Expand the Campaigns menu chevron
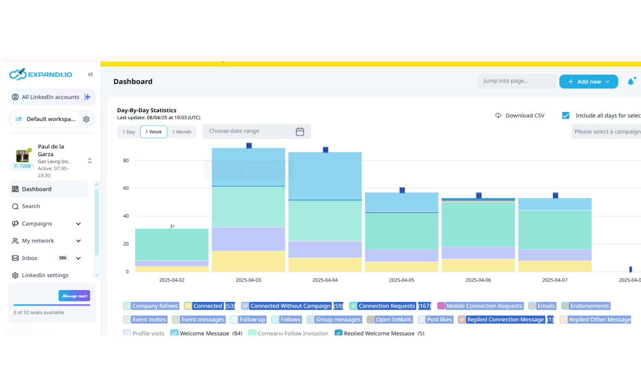The width and height of the screenshot is (641, 391). point(78,224)
